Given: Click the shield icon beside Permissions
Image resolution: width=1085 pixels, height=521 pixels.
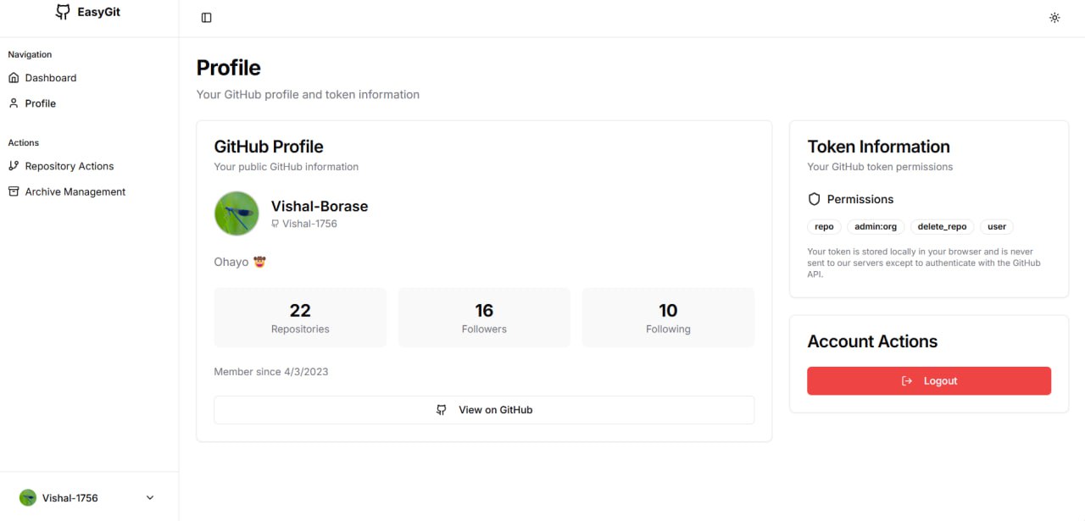Looking at the screenshot, I should tap(815, 199).
